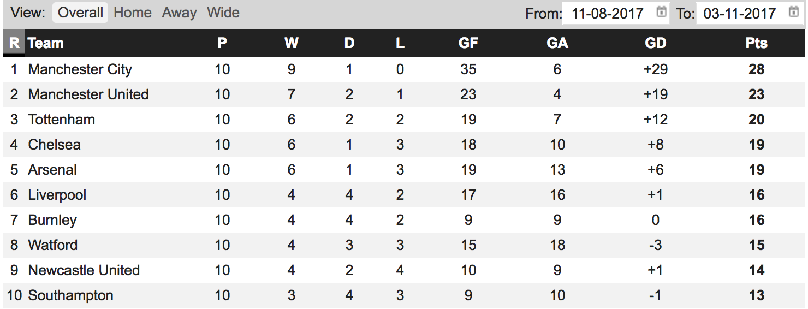Sort by the W wins column
The height and width of the screenshot is (309, 808).
tap(292, 43)
